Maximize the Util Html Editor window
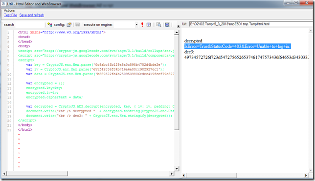Screen dimensions: 315x181 pyautogui.click(x=296, y=3)
